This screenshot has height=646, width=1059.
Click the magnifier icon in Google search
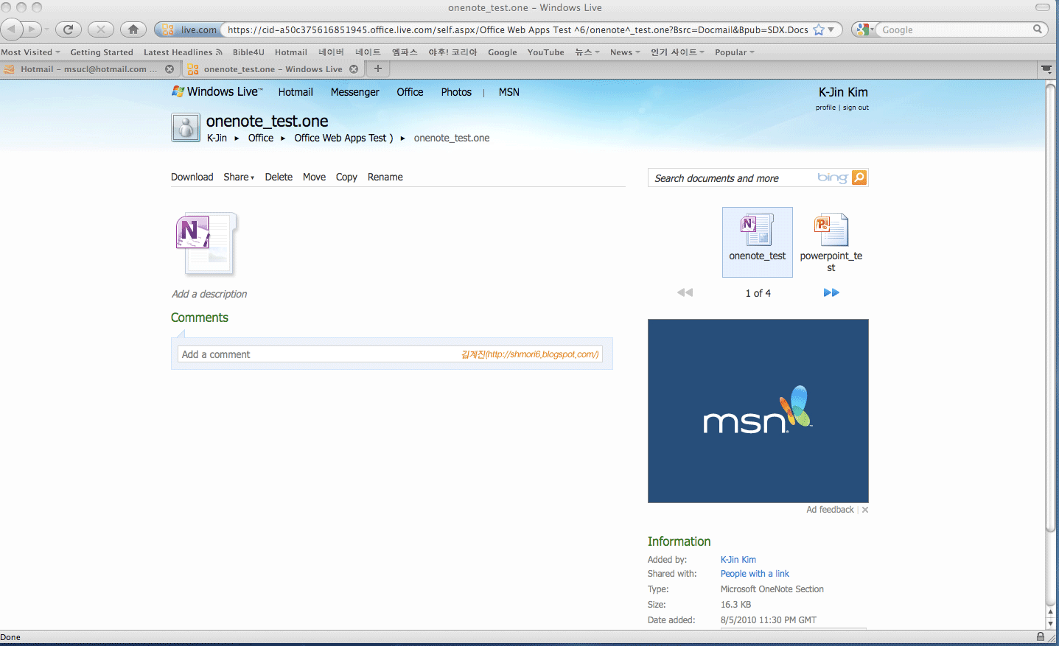[x=1038, y=29]
